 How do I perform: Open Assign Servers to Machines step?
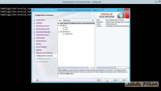(x=44, y=53)
